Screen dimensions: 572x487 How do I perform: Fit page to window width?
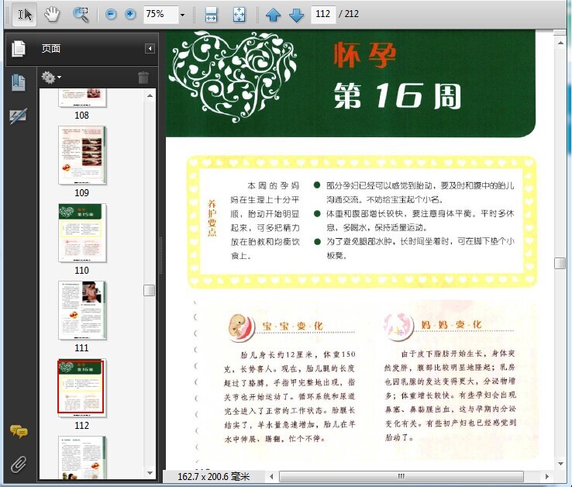(x=212, y=15)
